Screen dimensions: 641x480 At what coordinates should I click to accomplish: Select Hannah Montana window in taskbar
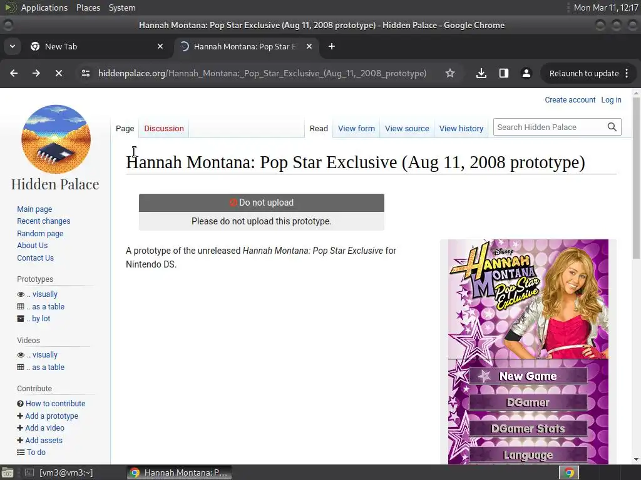pyautogui.click(x=180, y=472)
